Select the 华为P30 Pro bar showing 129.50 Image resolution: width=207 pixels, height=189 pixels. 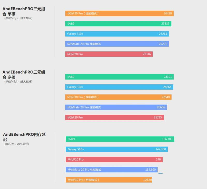coord(109,180)
